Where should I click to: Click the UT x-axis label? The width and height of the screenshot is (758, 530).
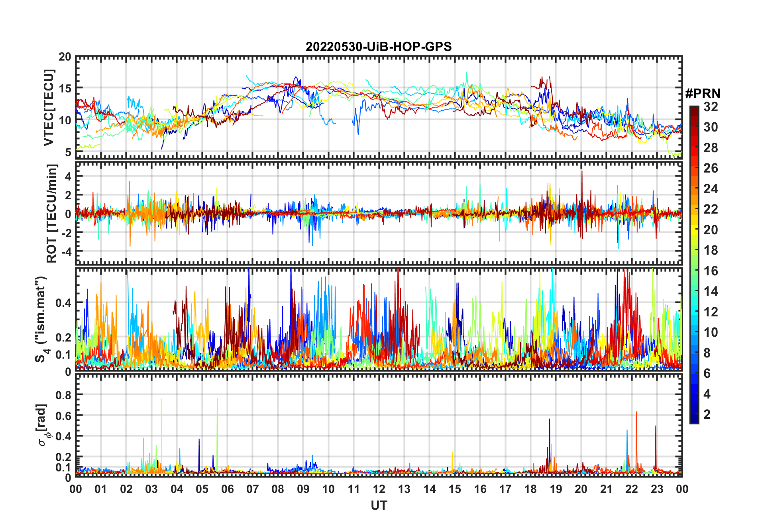click(379, 505)
